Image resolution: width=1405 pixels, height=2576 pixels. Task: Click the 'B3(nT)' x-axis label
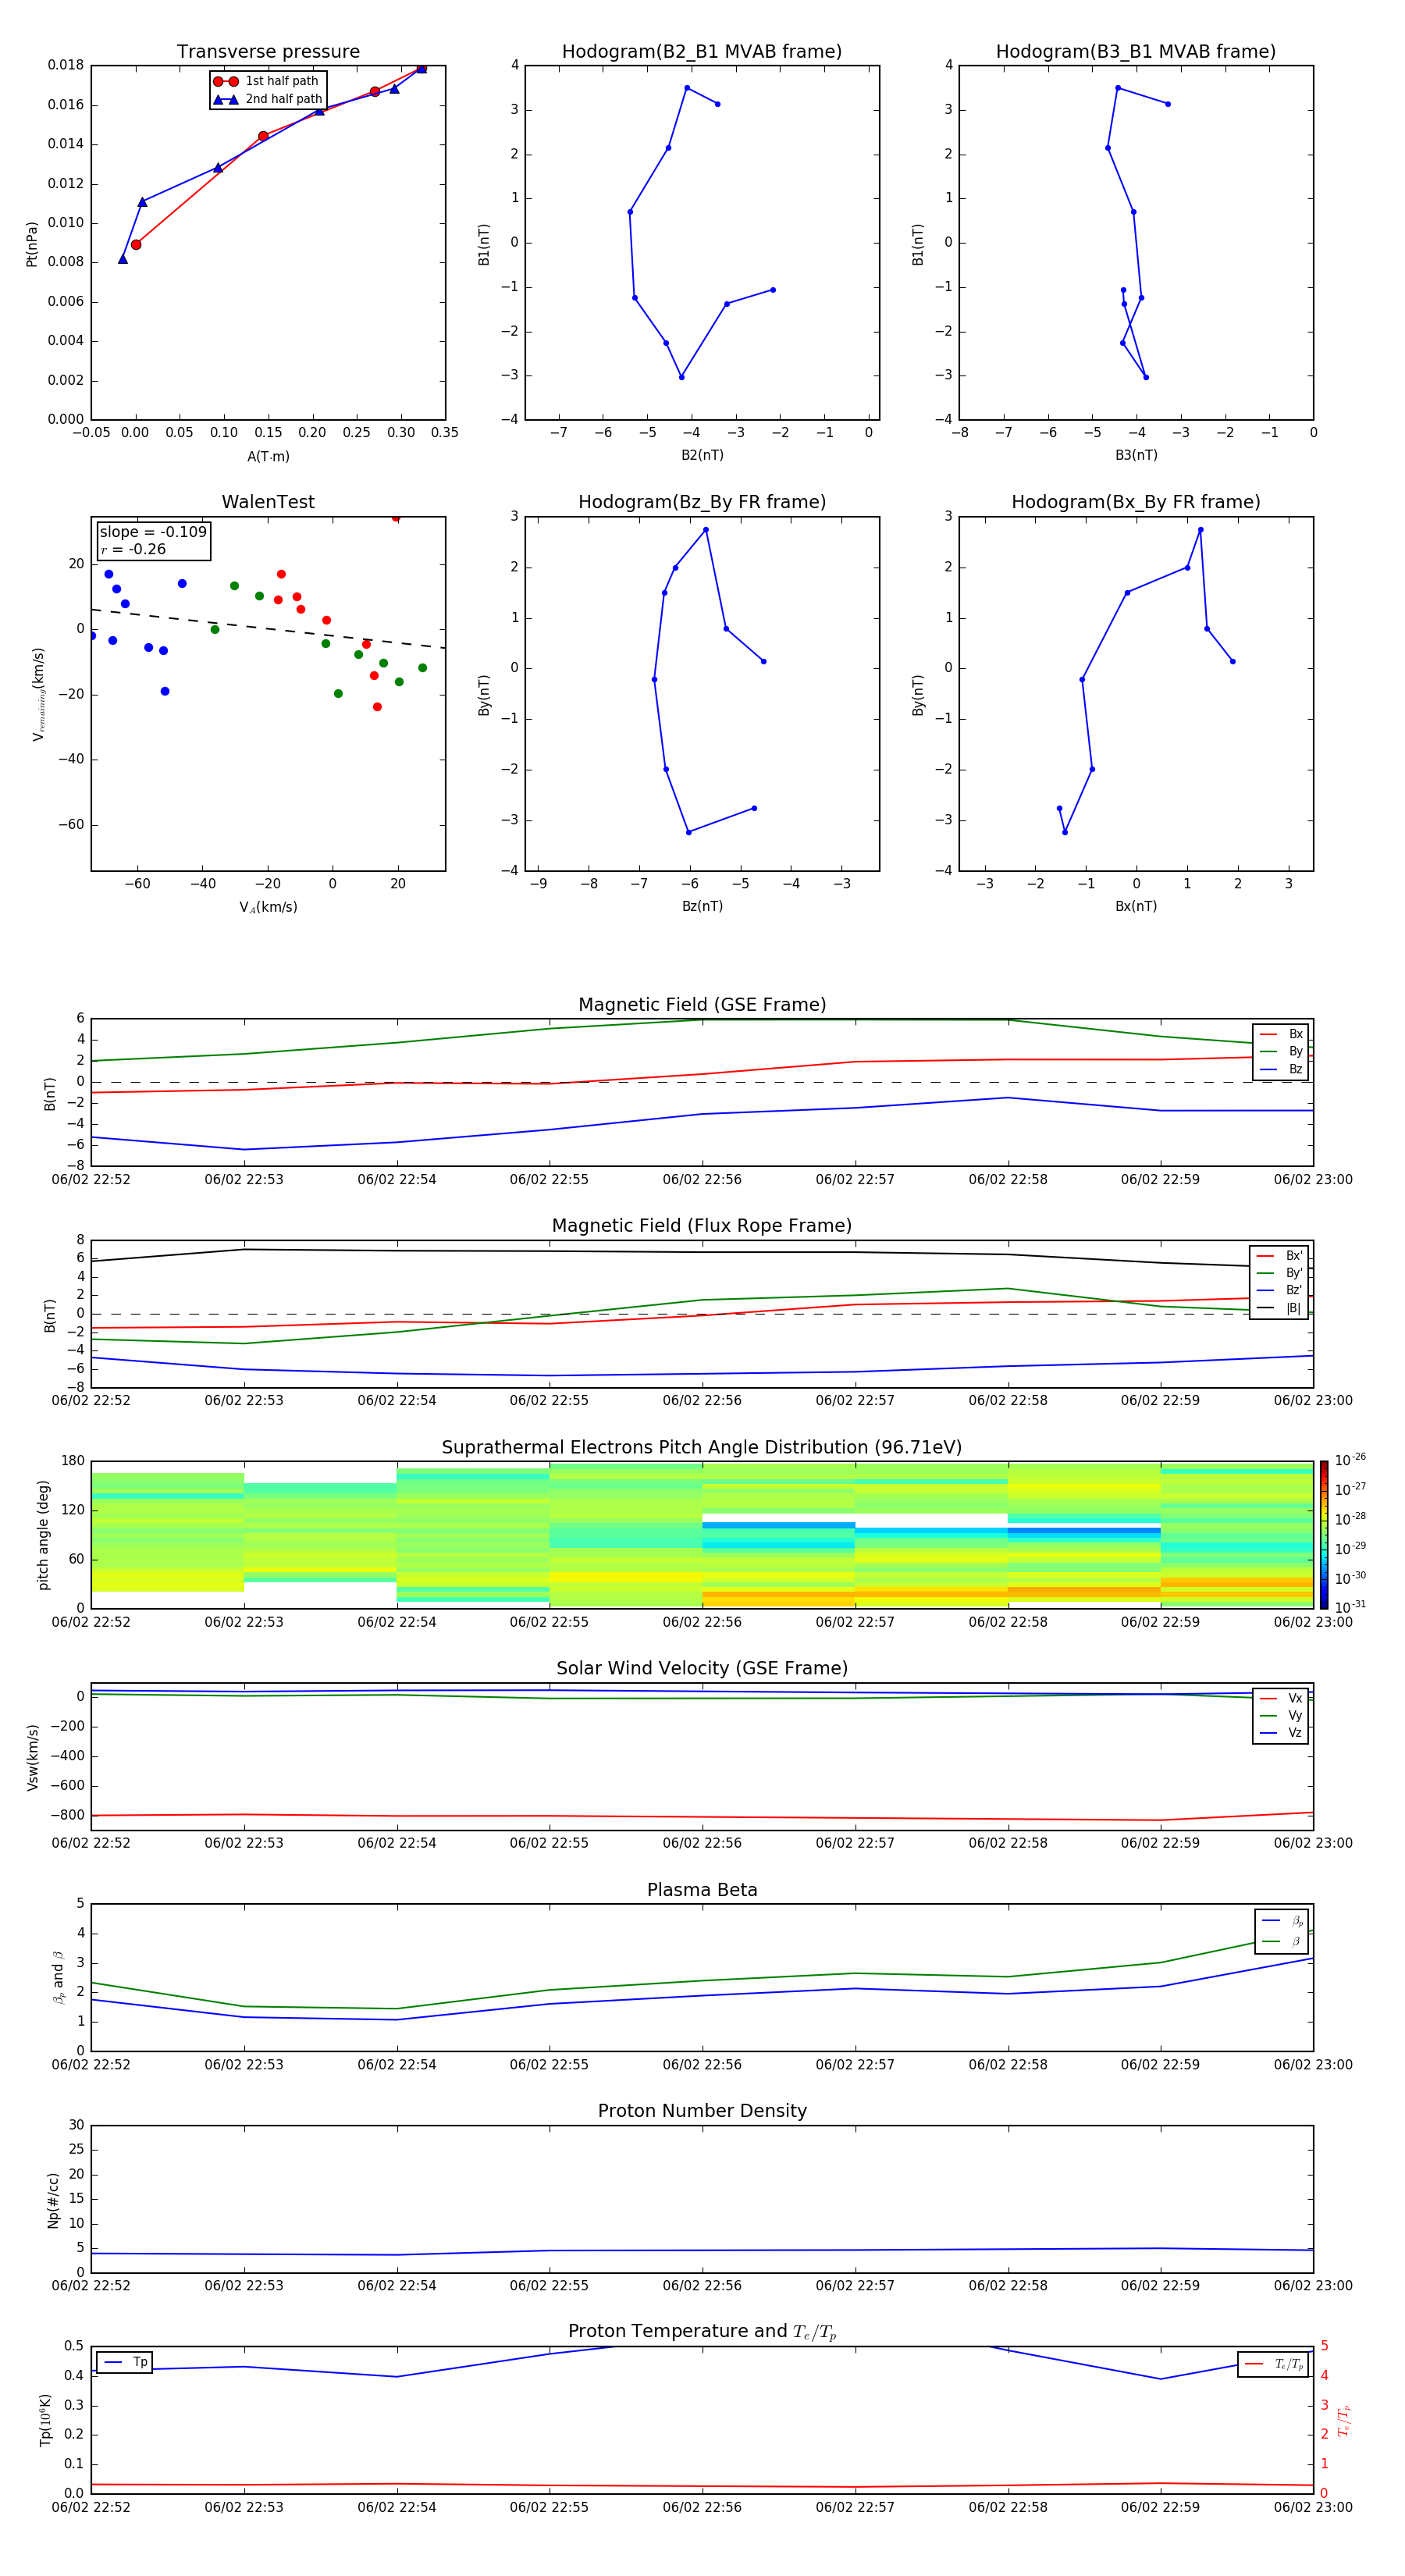coord(1136,455)
